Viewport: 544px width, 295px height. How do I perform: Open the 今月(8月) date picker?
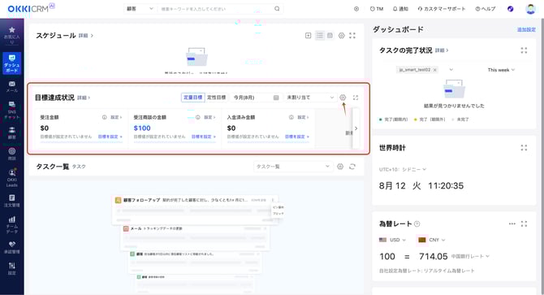[256, 98]
